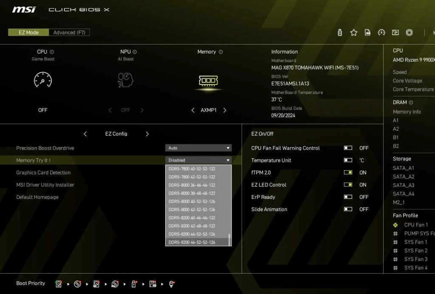Image resolution: width=435 pixels, height=294 pixels.
Task: Click the AXMP1 right arrow
Action: coord(225,110)
